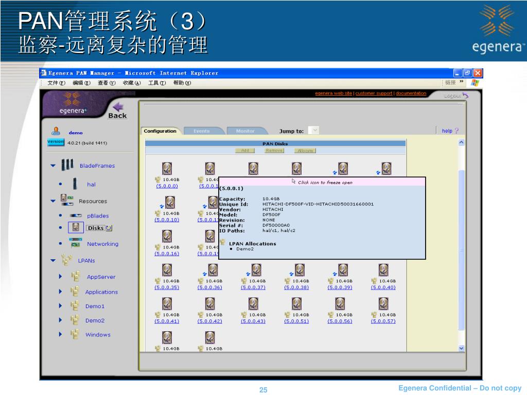Image resolution: width=527 pixels, height=395 pixels.
Task: Open the 编辑(E) menu
Action: click(82, 83)
